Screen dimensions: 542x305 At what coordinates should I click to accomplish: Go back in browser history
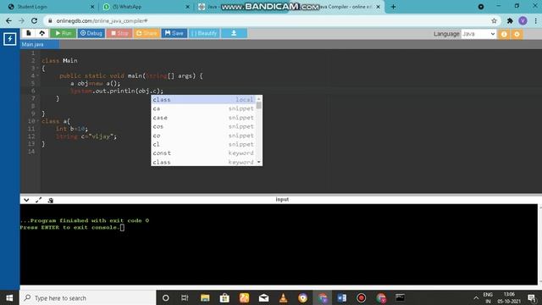pyautogui.click(x=8, y=20)
